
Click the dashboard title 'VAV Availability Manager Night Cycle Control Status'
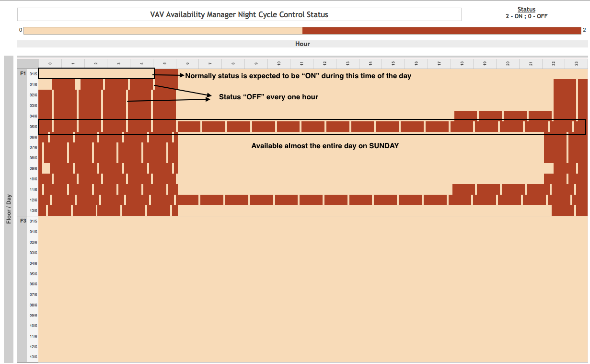tap(239, 14)
